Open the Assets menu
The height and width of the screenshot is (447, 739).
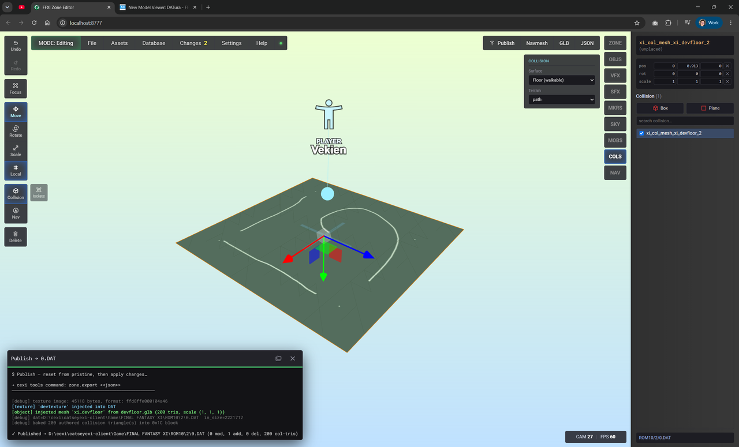pos(120,43)
